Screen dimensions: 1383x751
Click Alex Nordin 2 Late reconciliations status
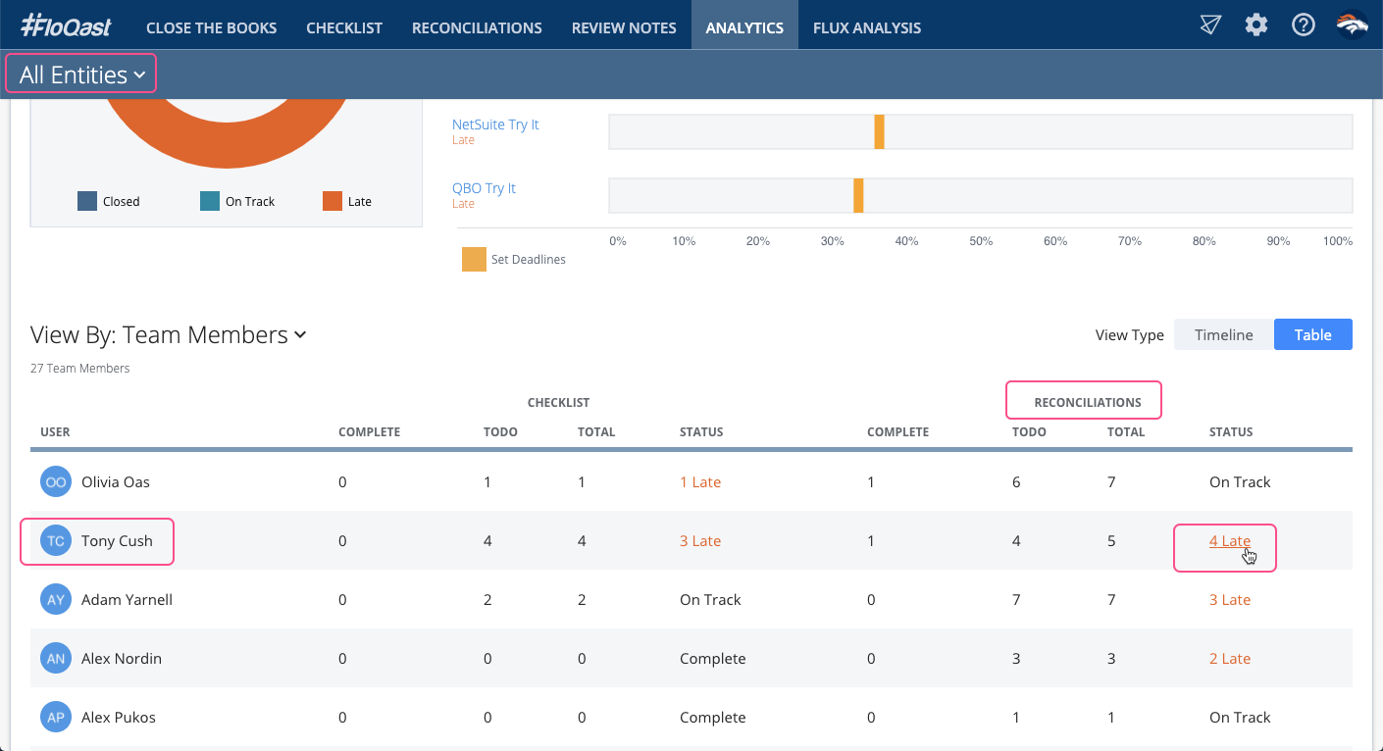tap(1230, 659)
